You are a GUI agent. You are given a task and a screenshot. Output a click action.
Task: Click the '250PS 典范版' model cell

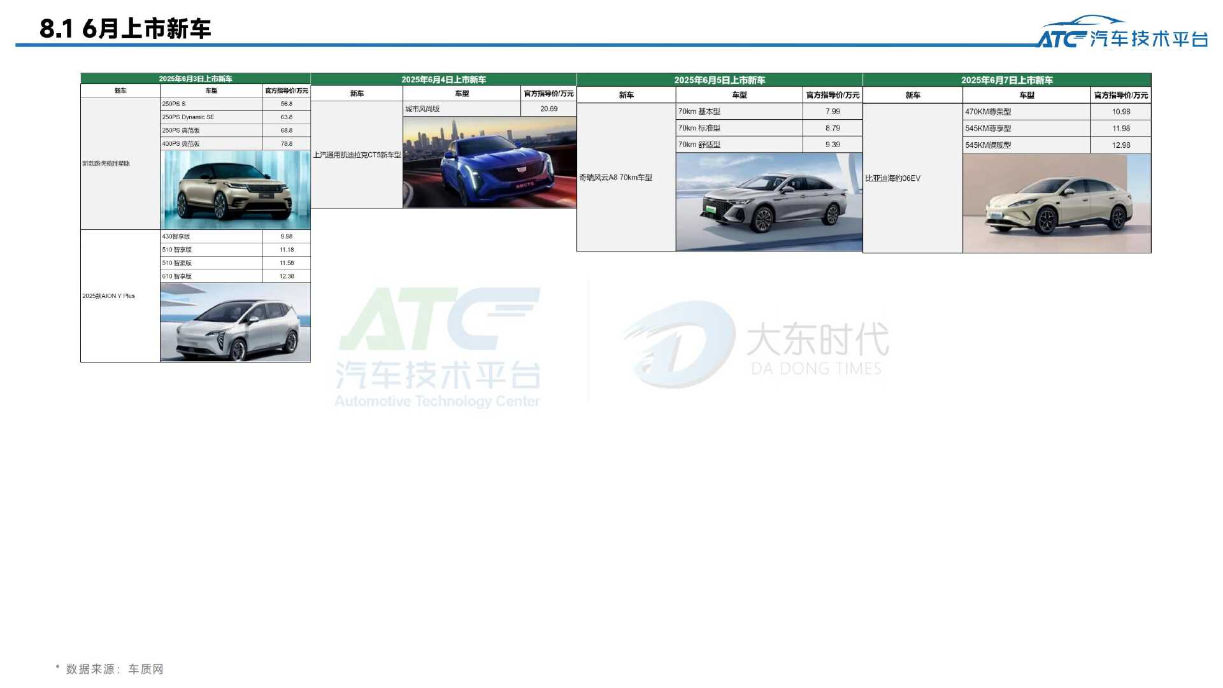pyautogui.click(x=211, y=130)
